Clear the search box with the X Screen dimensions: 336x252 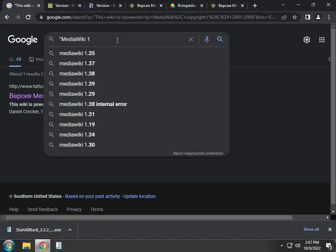[191, 39]
